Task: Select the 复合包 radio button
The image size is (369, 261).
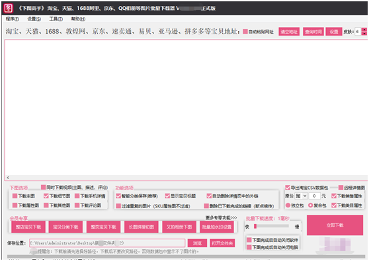Action: (310, 205)
